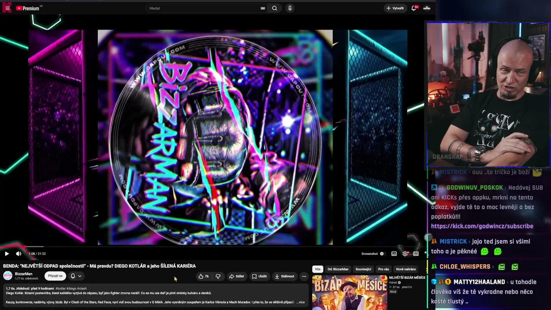Open the BizzarMan channel name link

click(x=24, y=274)
